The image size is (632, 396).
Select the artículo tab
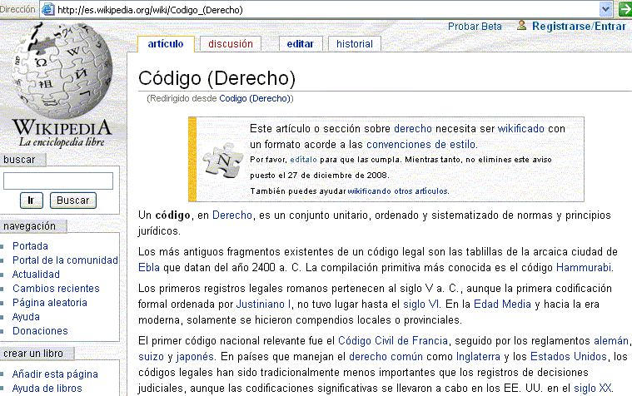[x=166, y=44]
